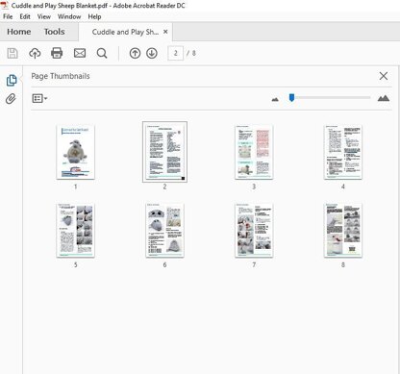Switch to the Home tab
This screenshot has height=374, width=400.
point(19,32)
